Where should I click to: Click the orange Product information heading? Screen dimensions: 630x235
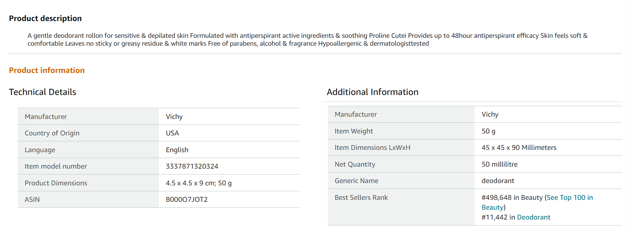(47, 70)
